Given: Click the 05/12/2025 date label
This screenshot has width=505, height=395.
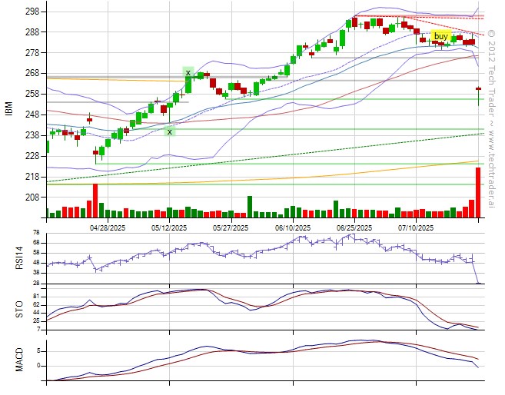Looking at the screenshot, I should 169,228.
